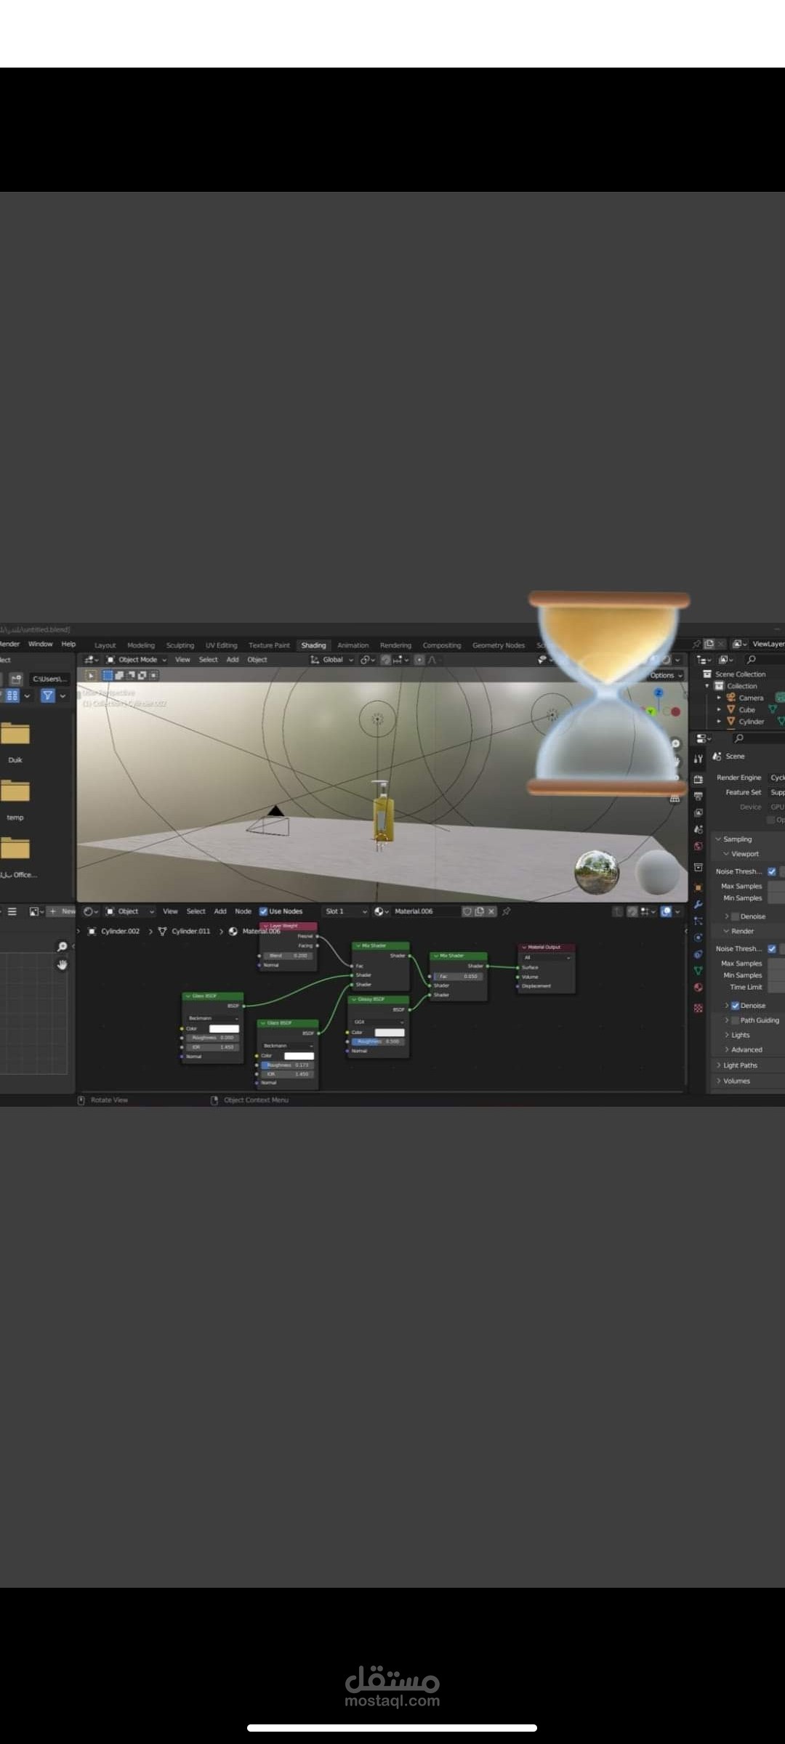Click the node editor pan hand icon

tap(63, 964)
